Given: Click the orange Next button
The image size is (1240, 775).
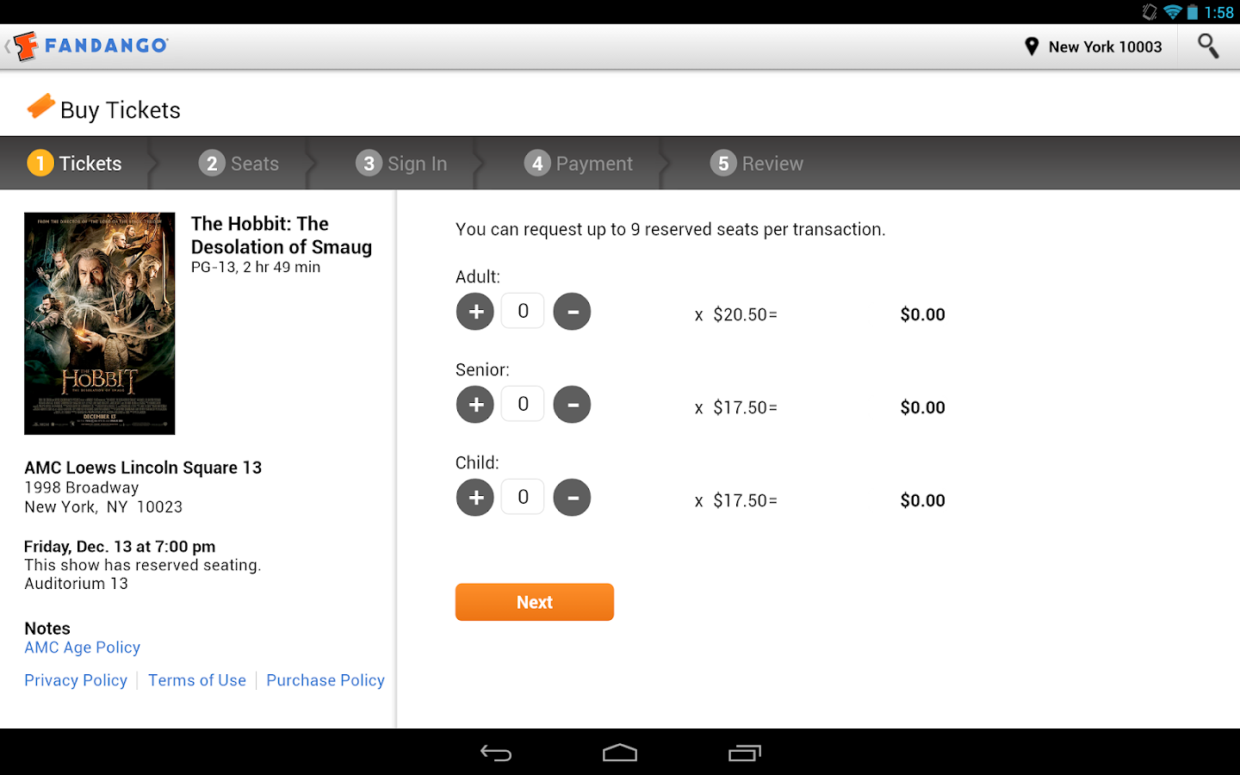Looking at the screenshot, I should click(534, 602).
